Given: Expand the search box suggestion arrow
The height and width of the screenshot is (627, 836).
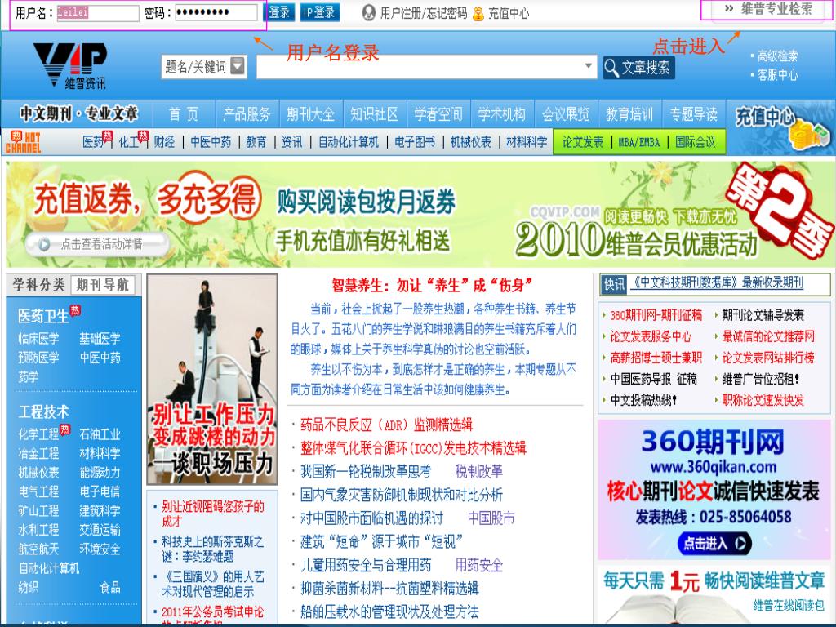Looking at the screenshot, I should point(588,66).
